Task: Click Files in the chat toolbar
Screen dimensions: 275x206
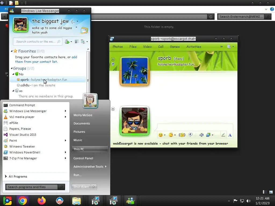Action: point(133,47)
